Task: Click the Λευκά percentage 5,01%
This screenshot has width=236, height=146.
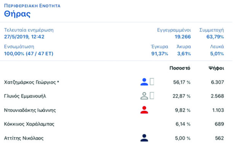Action: (217, 54)
